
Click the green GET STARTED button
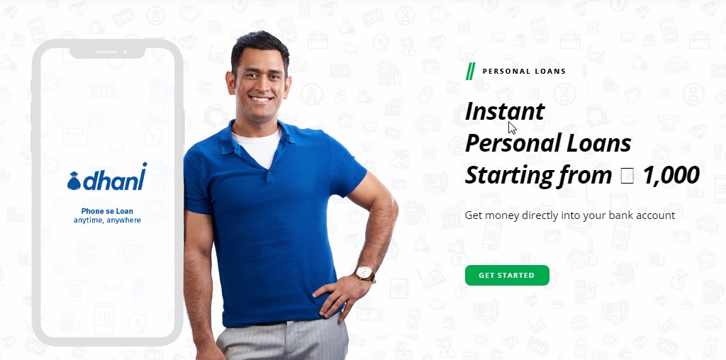pyautogui.click(x=507, y=276)
